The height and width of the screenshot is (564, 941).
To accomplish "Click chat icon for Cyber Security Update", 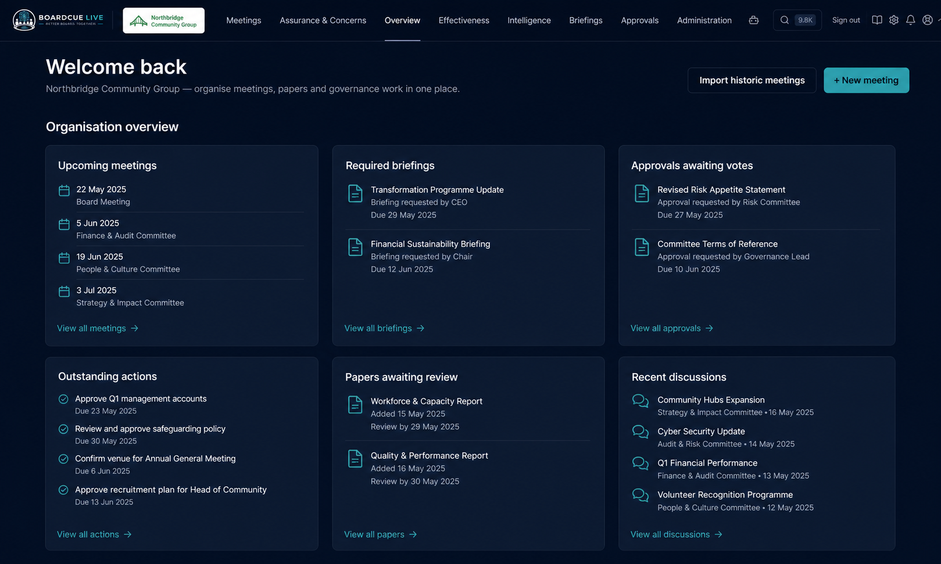I will (x=641, y=433).
